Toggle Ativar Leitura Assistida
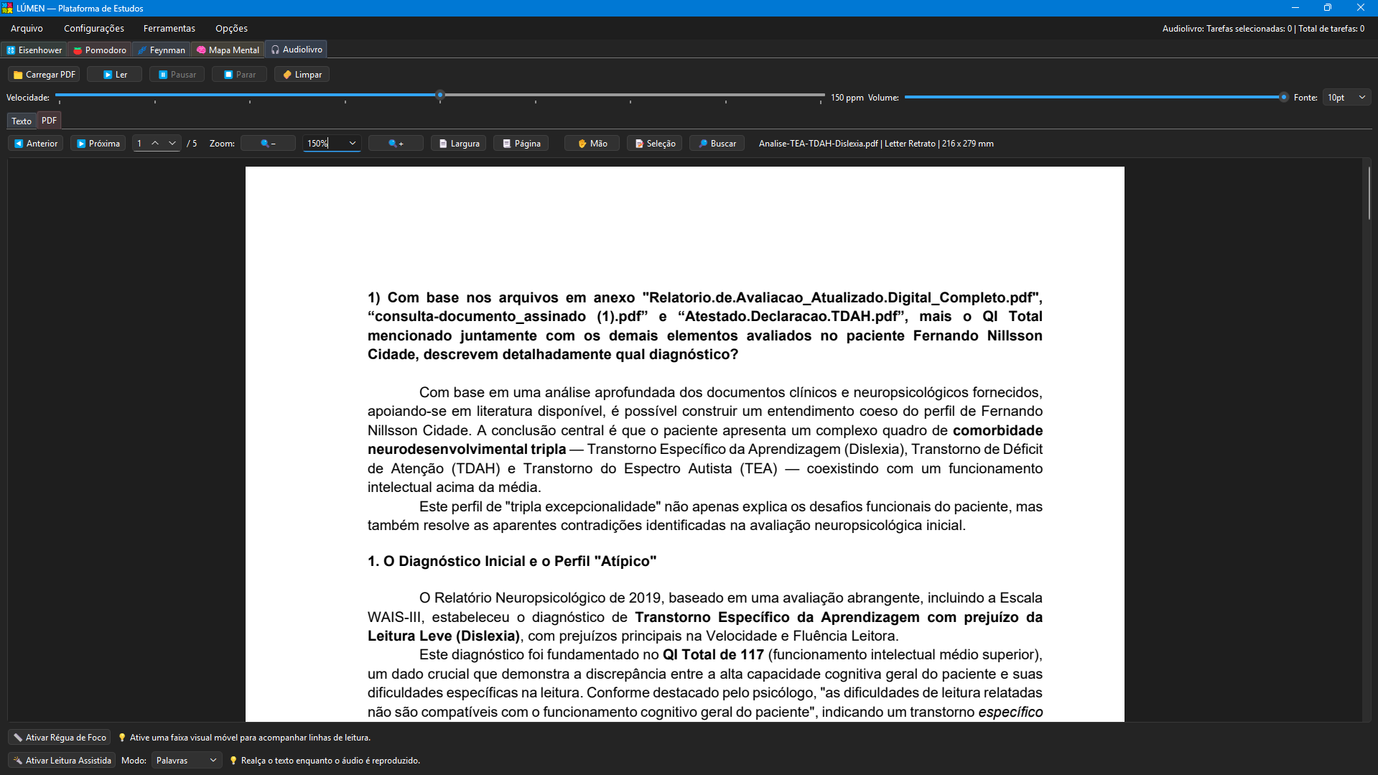This screenshot has width=1378, height=775. [x=62, y=761]
